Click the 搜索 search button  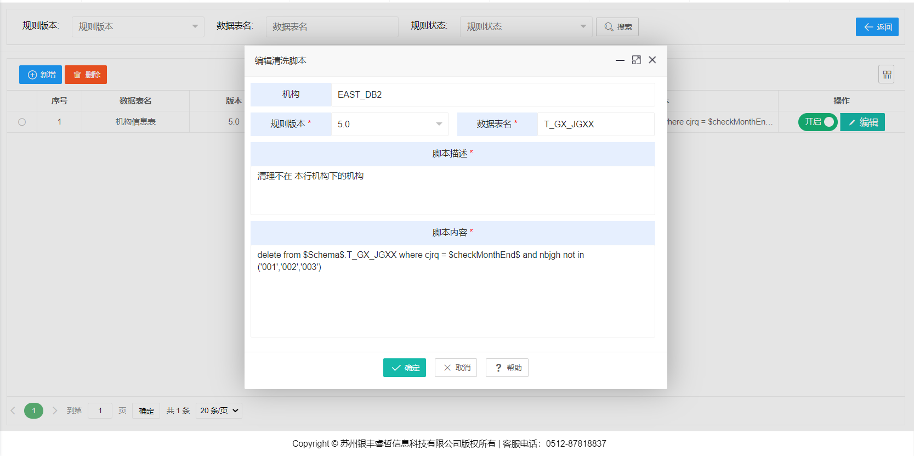click(x=617, y=27)
